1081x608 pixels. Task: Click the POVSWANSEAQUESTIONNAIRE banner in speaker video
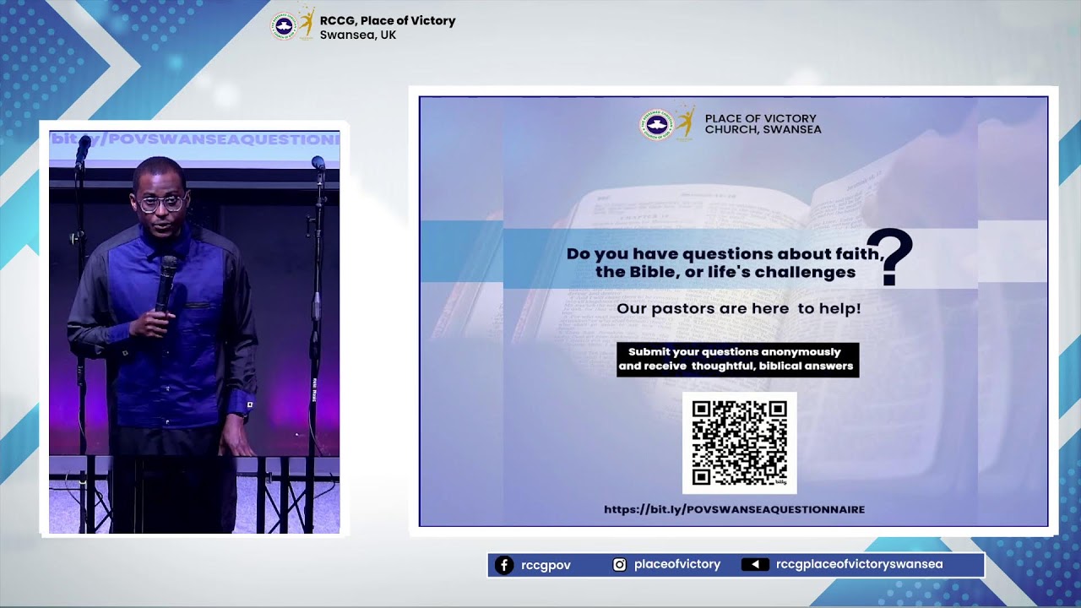coord(194,139)
